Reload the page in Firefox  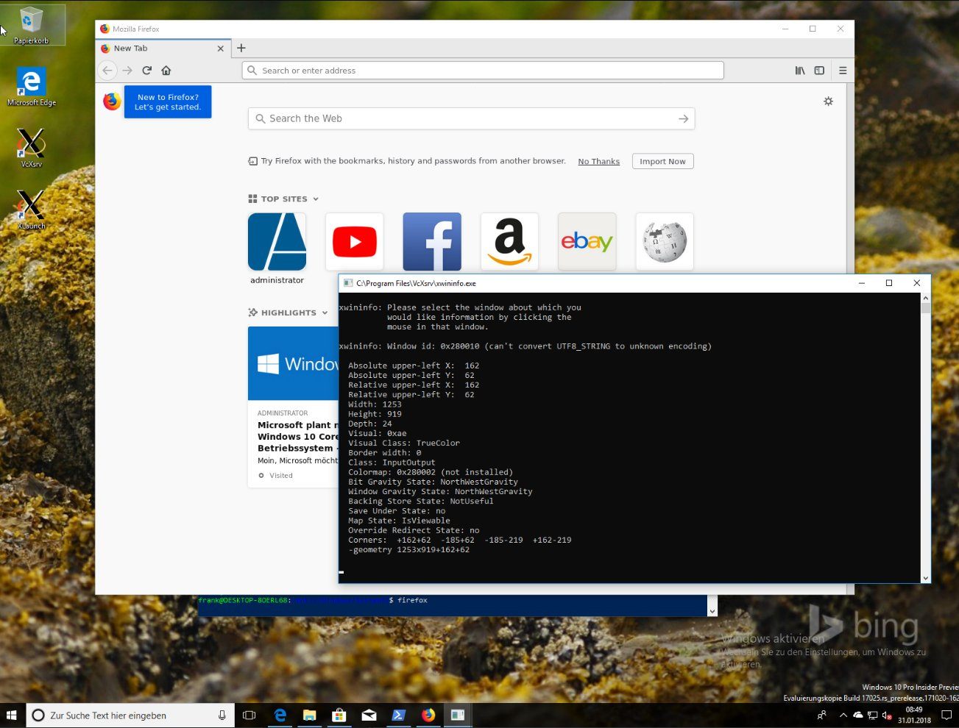147,71
